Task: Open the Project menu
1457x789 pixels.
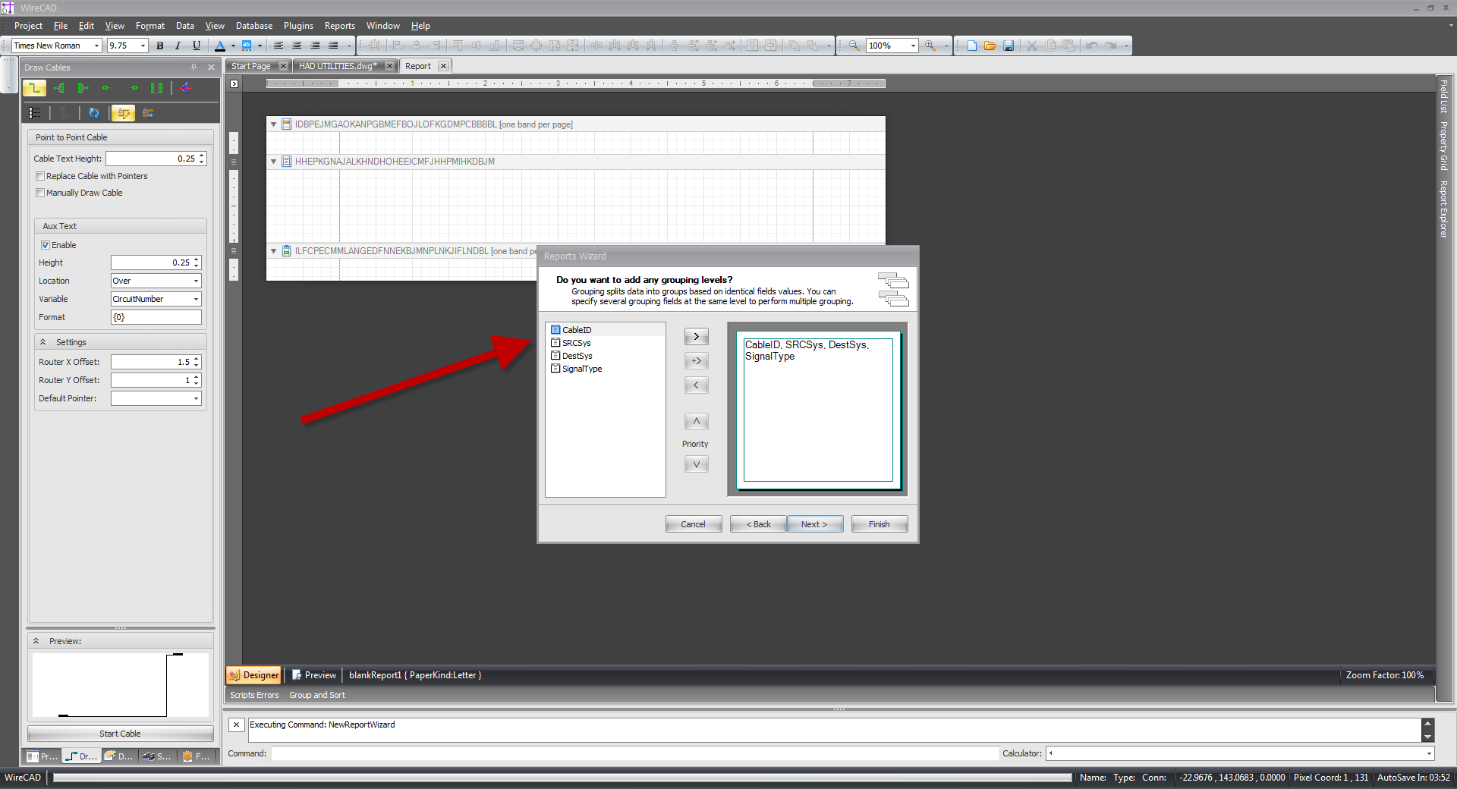Action: [x=28, y=26]
